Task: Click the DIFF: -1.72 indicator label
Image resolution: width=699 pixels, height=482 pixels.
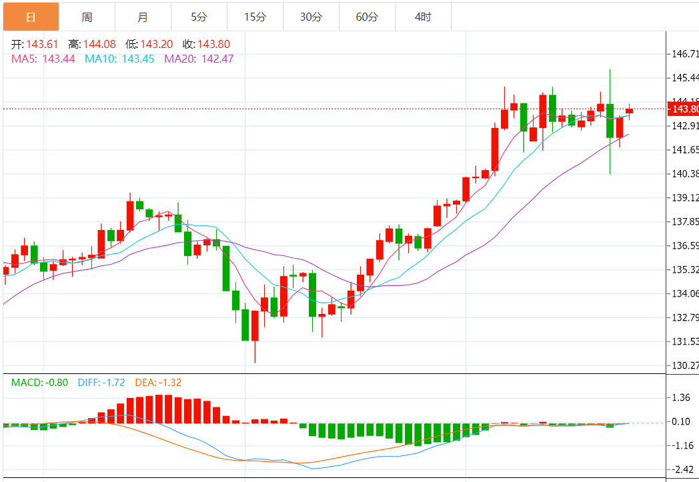Action: click(101, 383)
